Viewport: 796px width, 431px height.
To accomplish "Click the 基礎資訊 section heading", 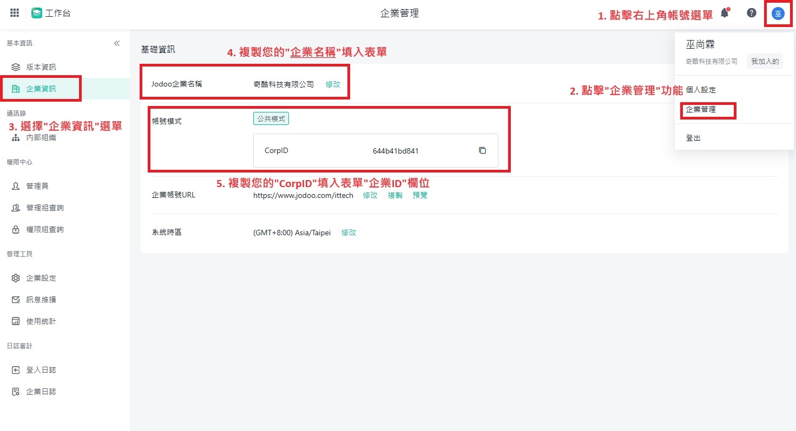I will coord(158,49).
